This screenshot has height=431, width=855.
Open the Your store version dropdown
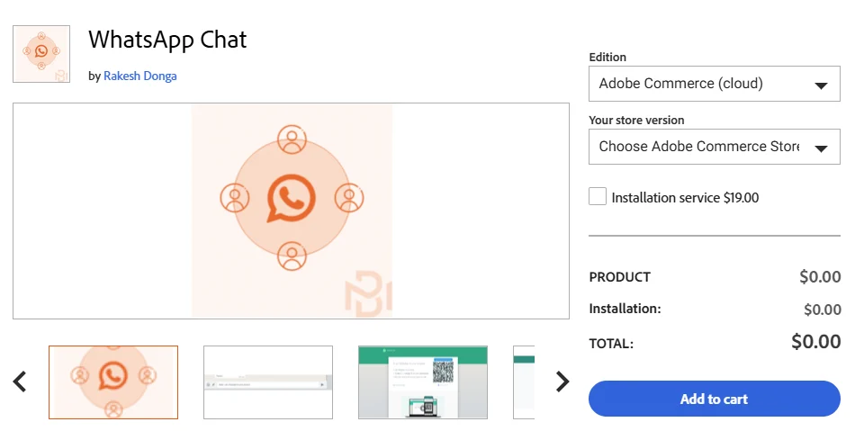714,147
